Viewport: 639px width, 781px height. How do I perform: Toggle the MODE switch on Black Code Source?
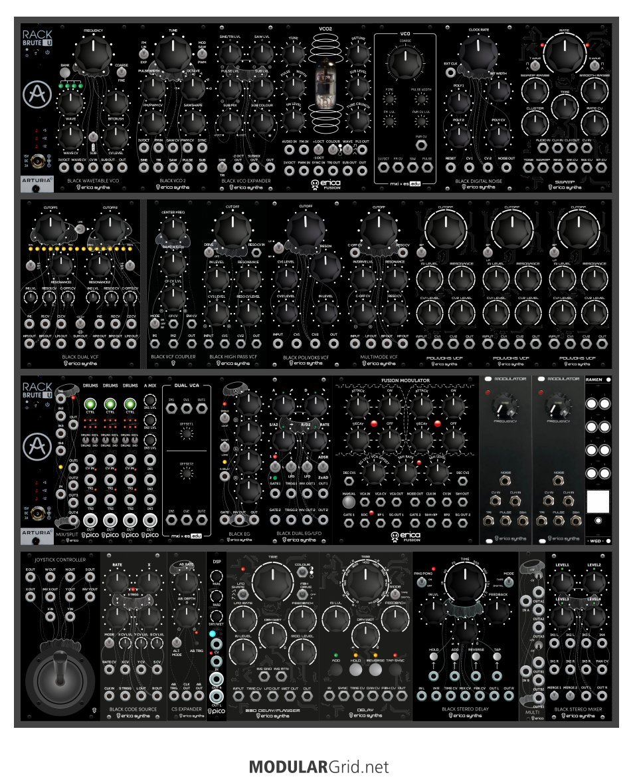(110, 643)
